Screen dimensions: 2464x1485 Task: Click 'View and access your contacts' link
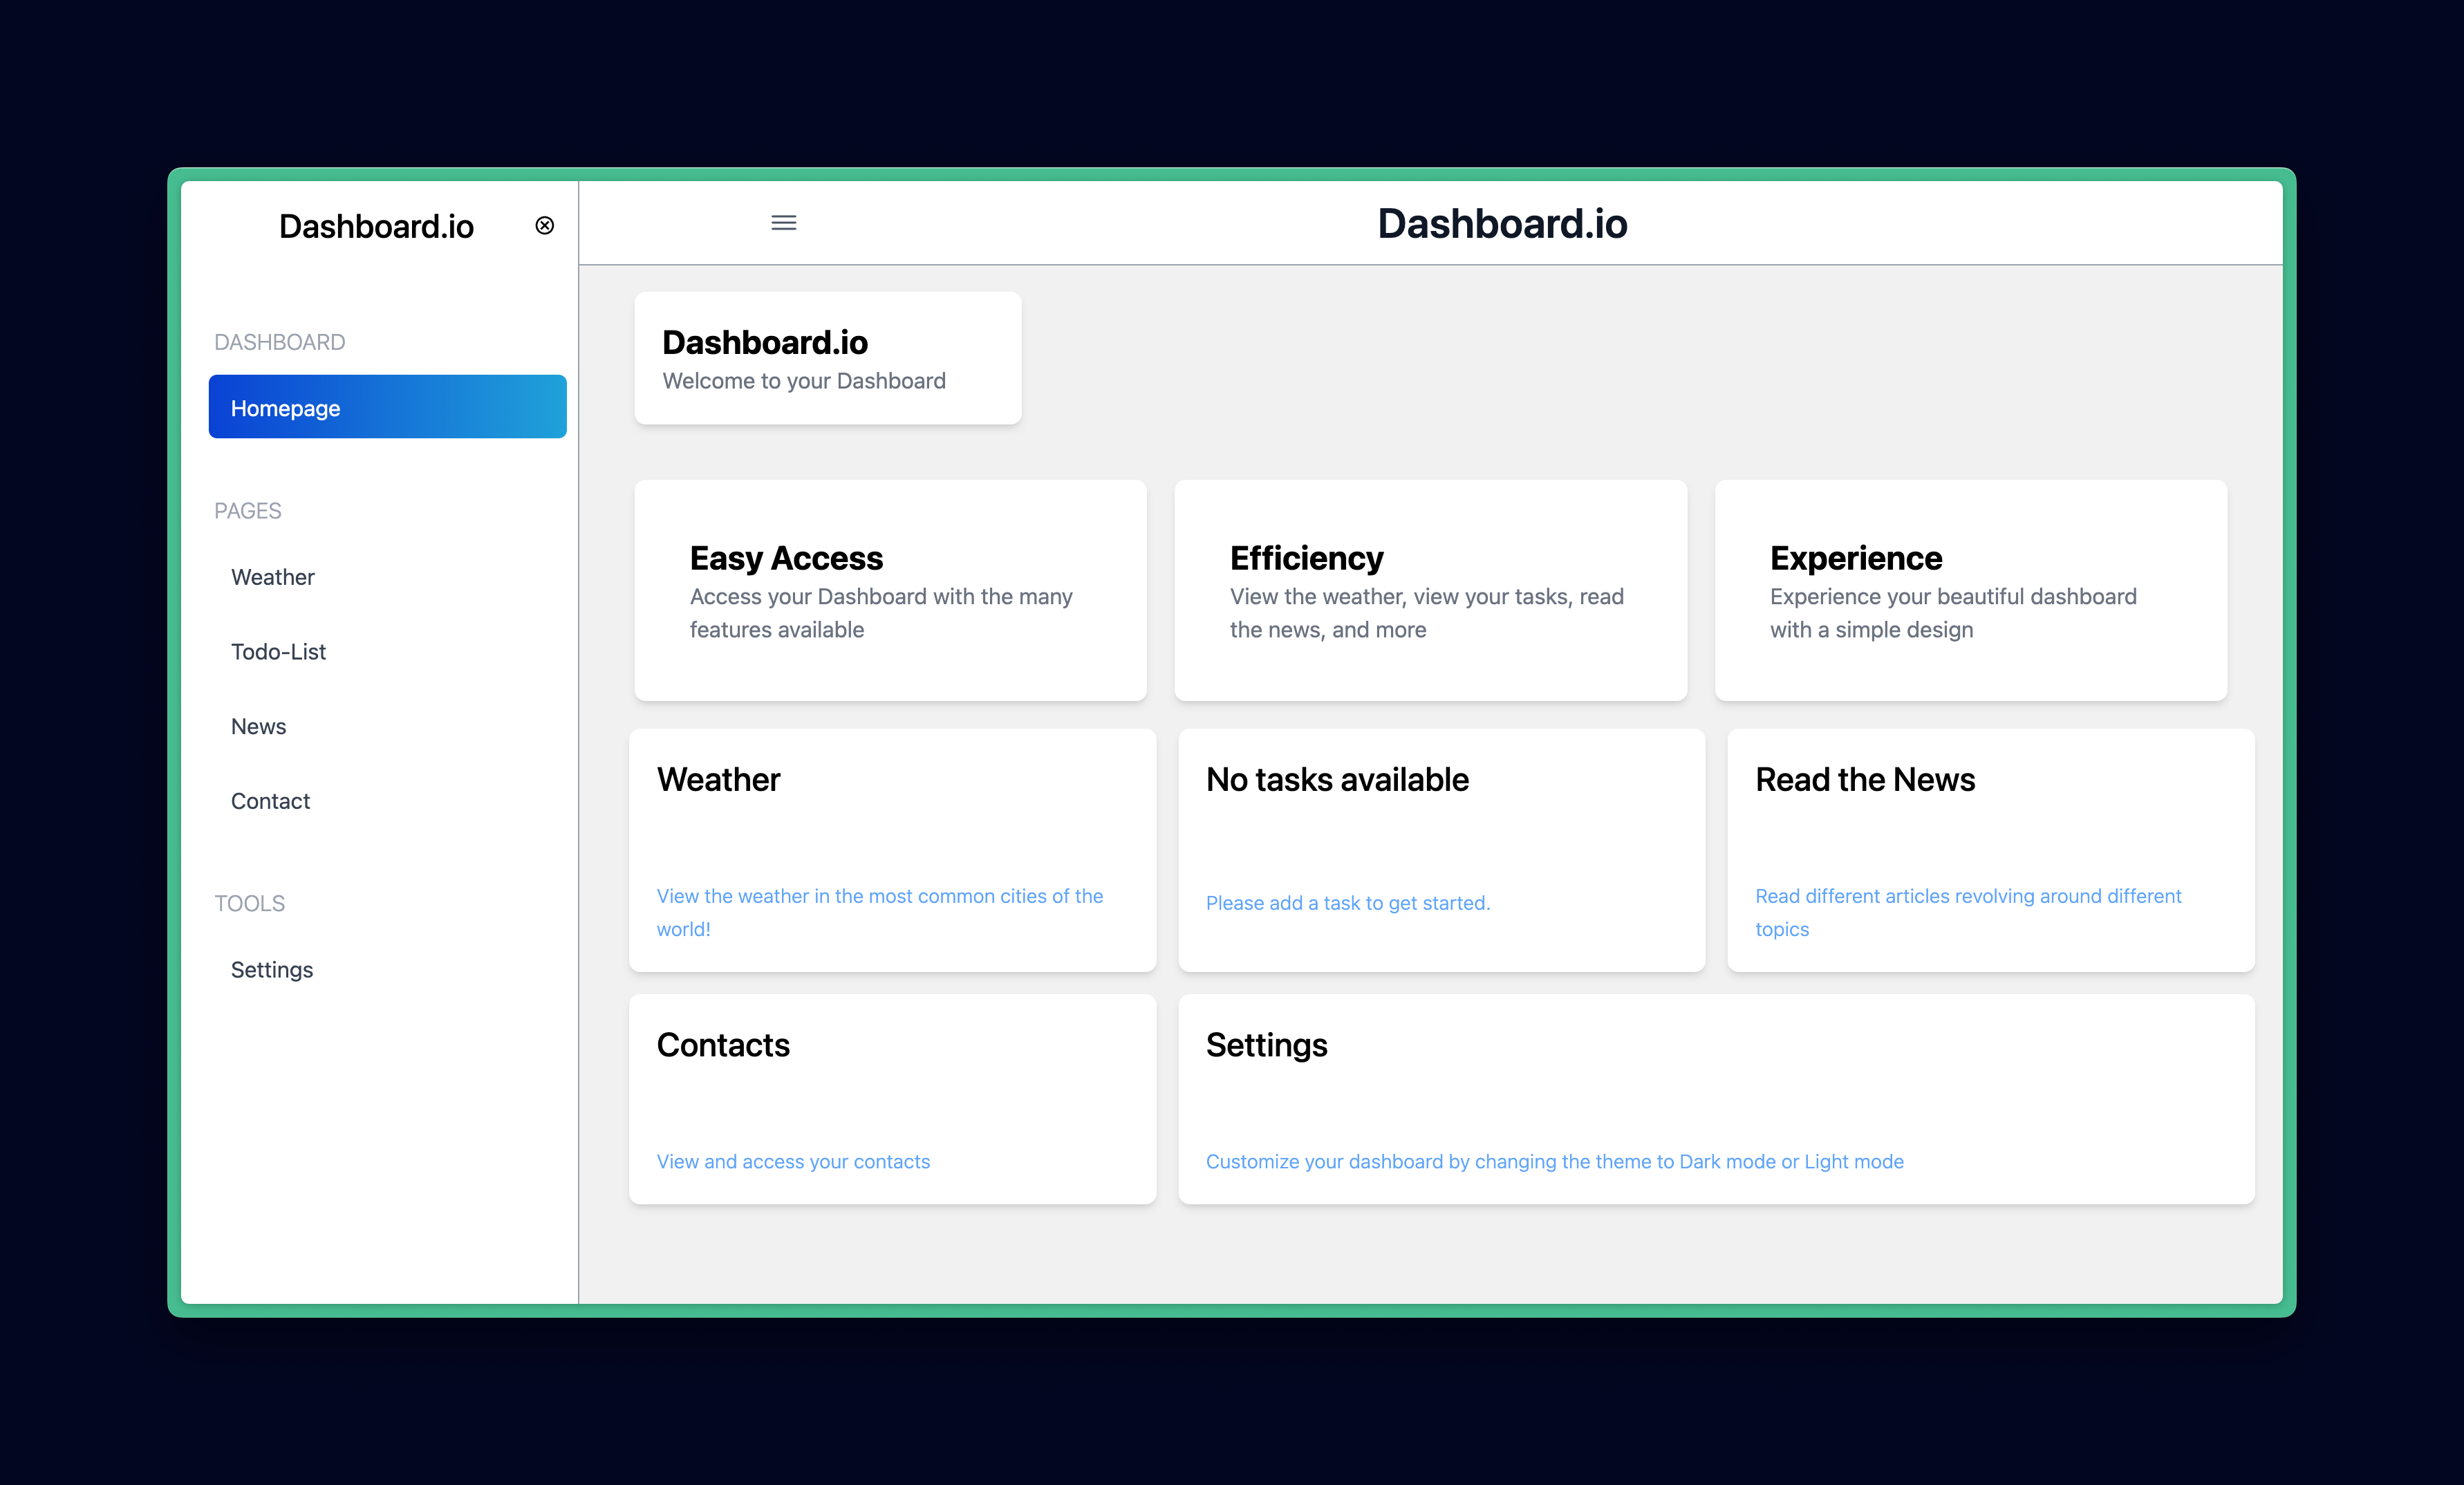click(793, 1161)
